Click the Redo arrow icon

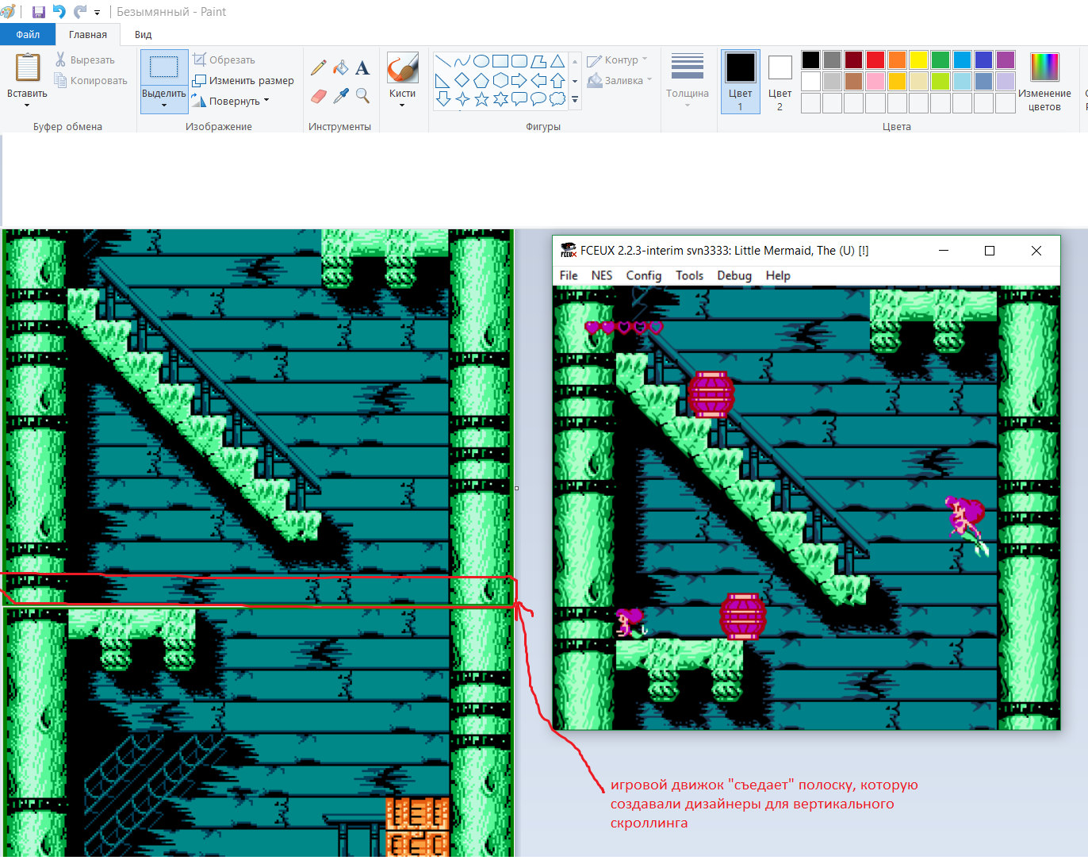79,12
